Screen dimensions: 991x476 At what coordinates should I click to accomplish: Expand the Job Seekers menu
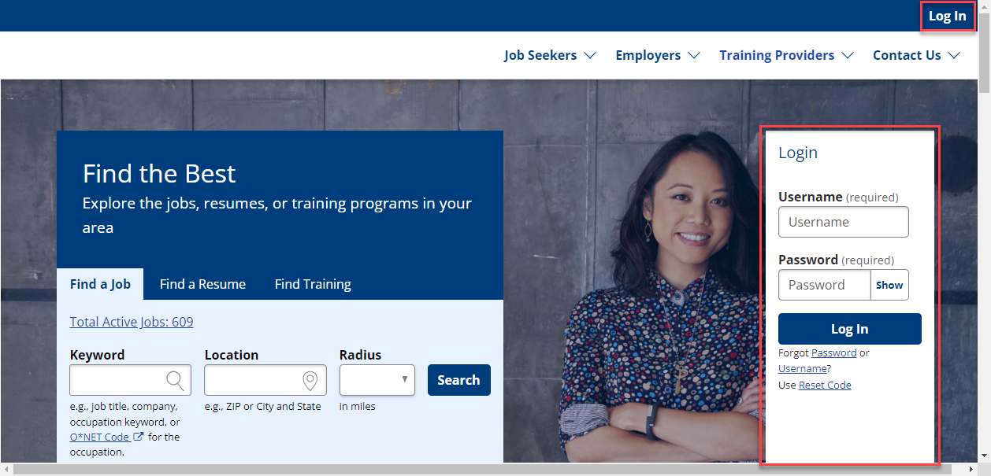tap(550, 55)
